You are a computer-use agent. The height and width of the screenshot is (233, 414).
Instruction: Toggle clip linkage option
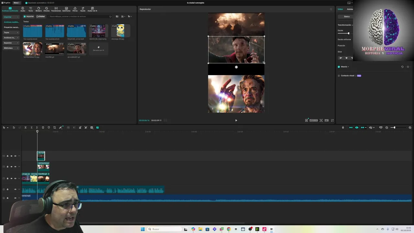(362, 128)
